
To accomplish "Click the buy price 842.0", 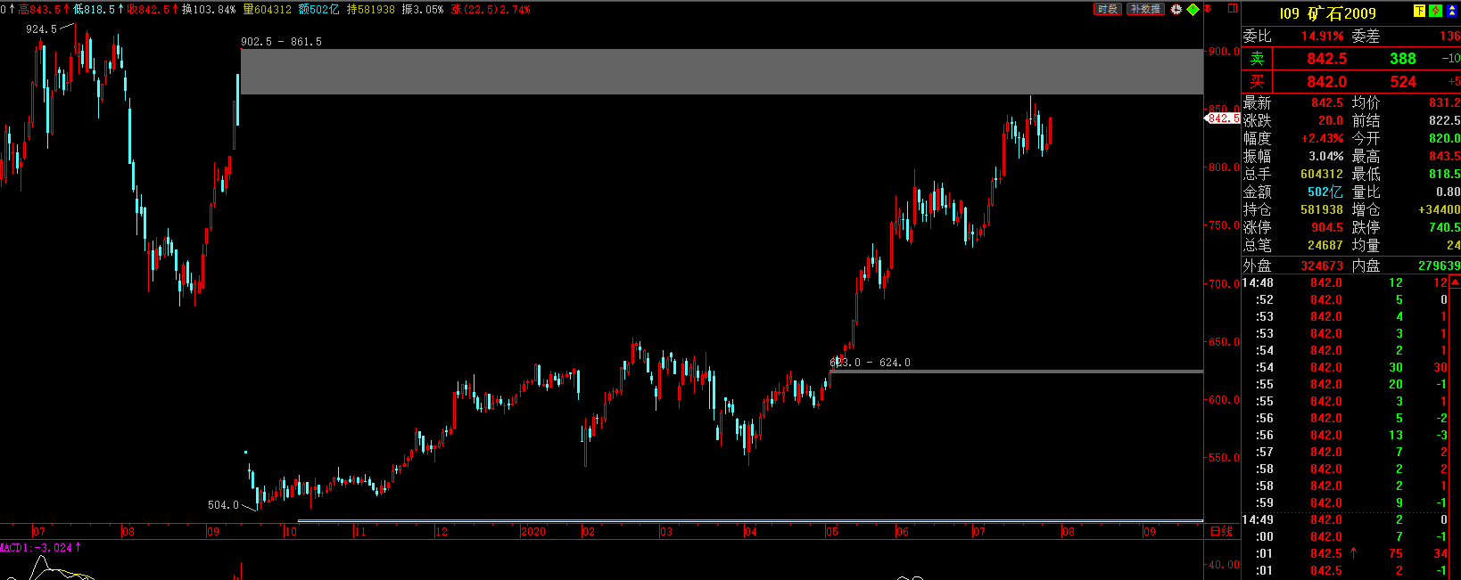I will click(x=1327, y=82).
